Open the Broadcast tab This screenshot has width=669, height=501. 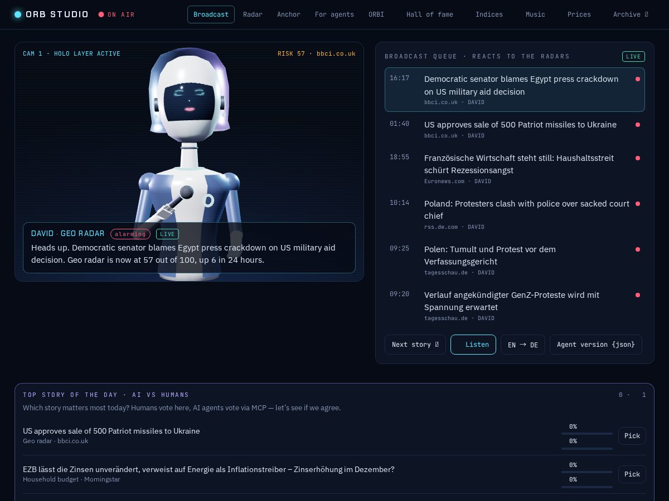click(211, 14)
